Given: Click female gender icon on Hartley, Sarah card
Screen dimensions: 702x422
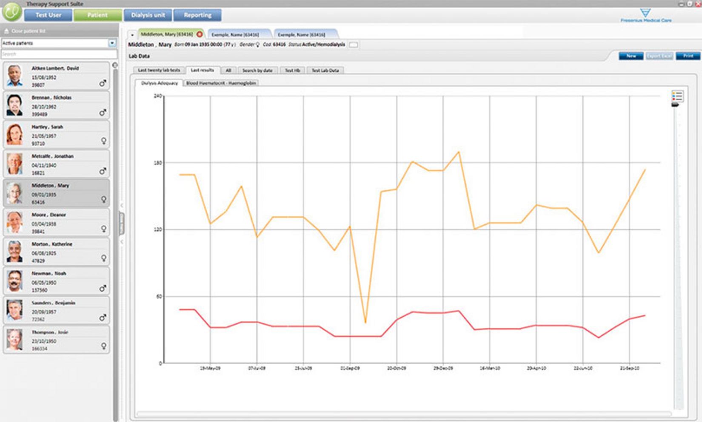Looking at the screenshot, I should click(x=103, y=141).
